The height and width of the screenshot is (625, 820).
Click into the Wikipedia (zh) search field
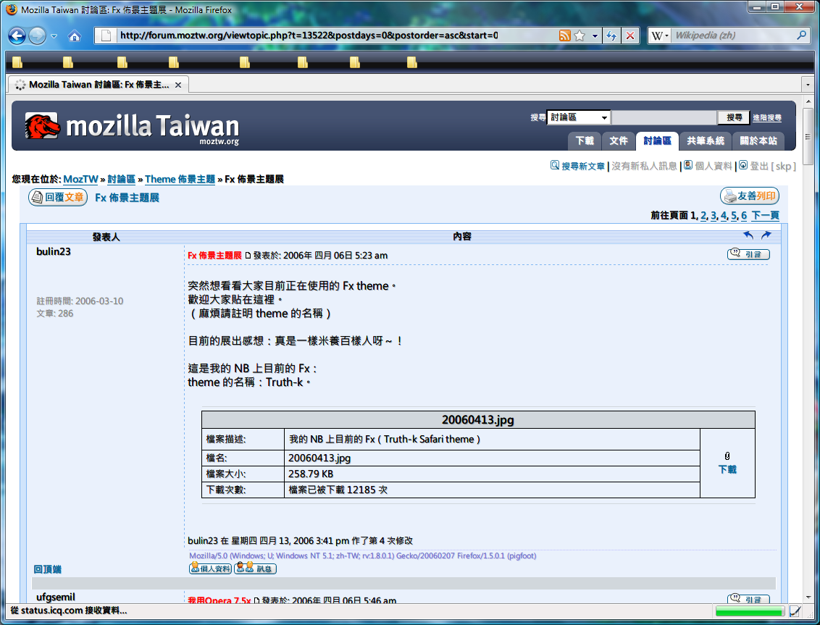732,35
